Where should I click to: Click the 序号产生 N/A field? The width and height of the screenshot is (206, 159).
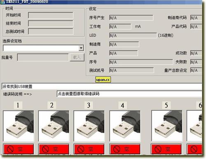(x=131, y=18)
